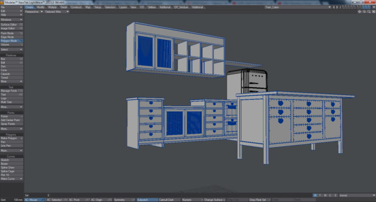The image size is (376, 202).
Task: Switch to the Map tab
Action: (x=88, y=7)
